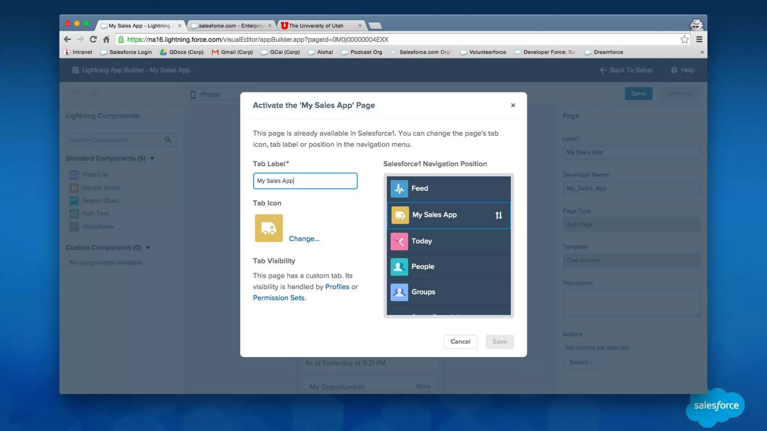Click the Groups icon in navigation list
Image resolution: width=767 pixels, height=431 pixels.
coord(399,292)
